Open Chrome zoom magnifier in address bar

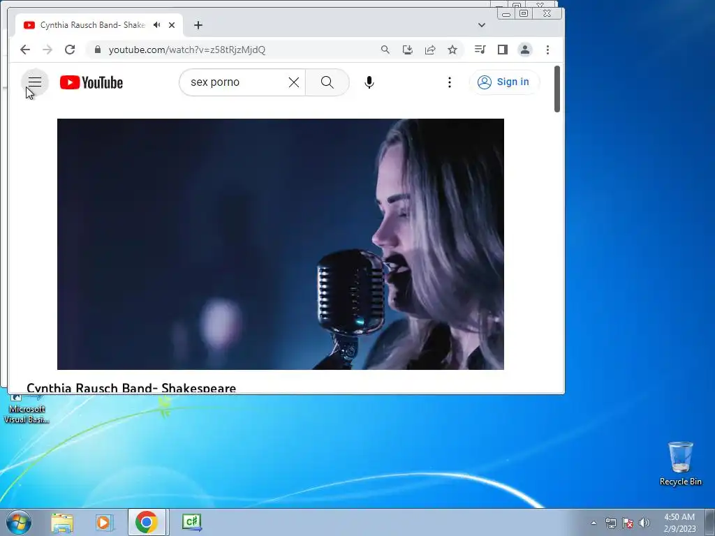(x=385, y=50)
